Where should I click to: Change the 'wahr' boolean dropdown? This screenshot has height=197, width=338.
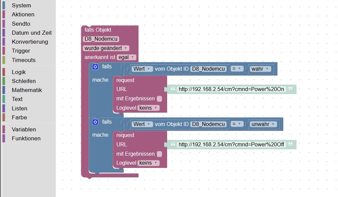tap(260, 69)
